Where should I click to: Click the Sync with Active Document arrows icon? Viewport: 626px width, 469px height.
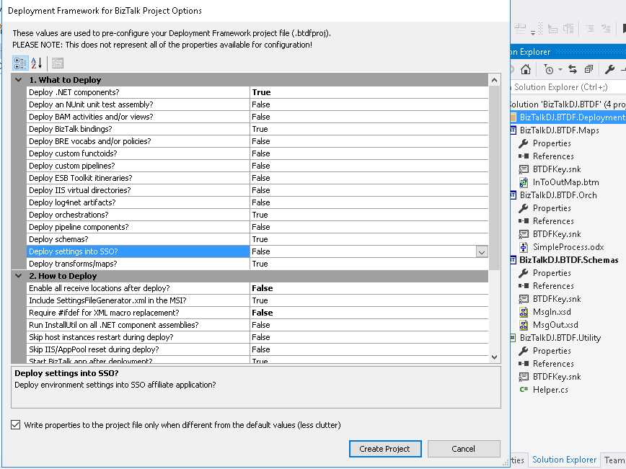573,68
